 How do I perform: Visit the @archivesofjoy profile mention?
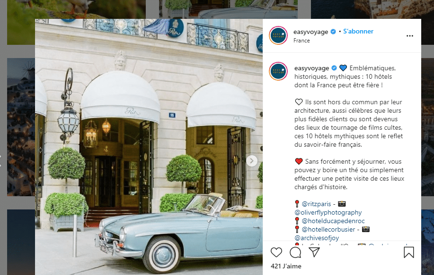coord(317,238)
